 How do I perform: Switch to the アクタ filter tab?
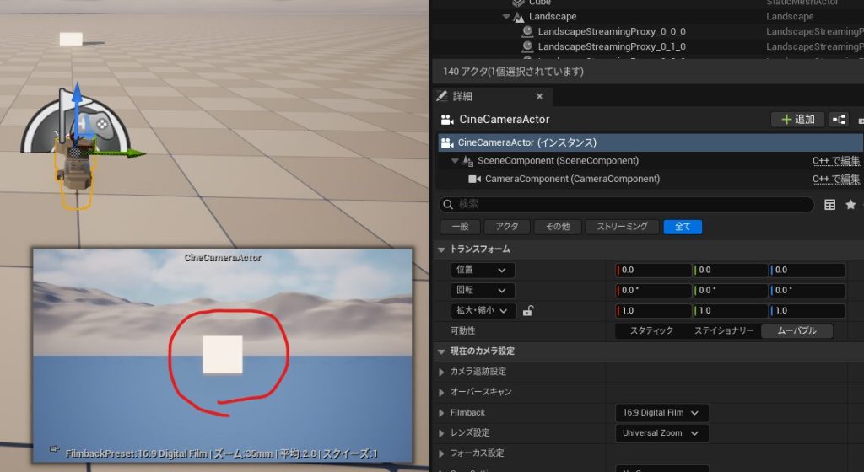coord(506,227)
